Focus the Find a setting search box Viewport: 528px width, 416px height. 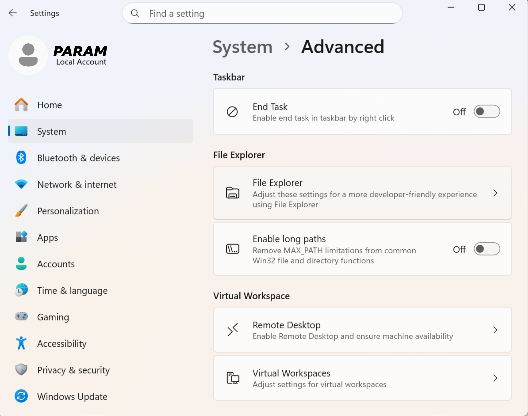coord(262,13)
